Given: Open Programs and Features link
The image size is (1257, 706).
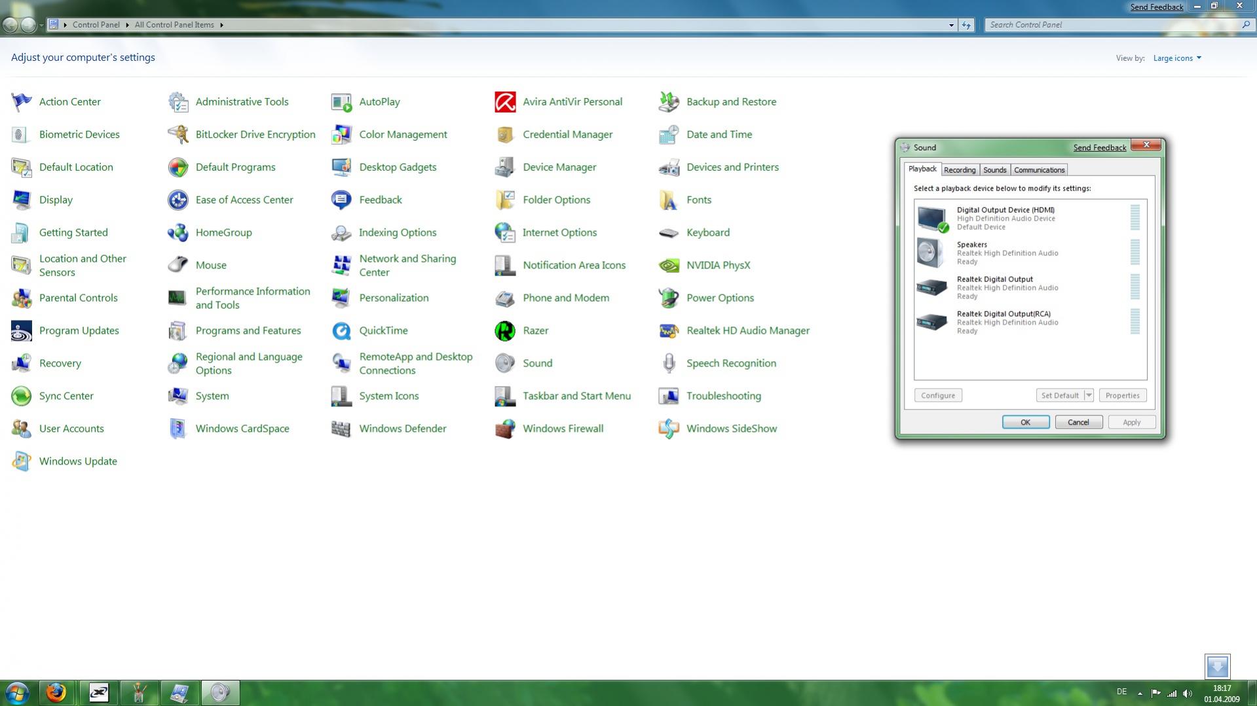Looking at the screenshot, I should click(248, 330).
